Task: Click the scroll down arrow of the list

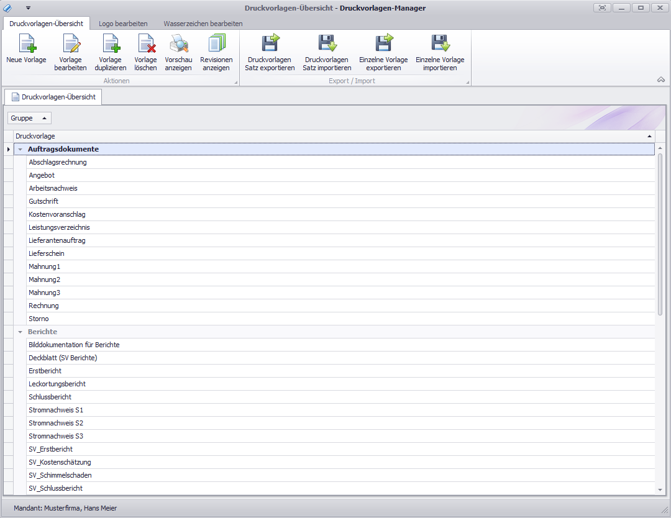Action: 660,489
